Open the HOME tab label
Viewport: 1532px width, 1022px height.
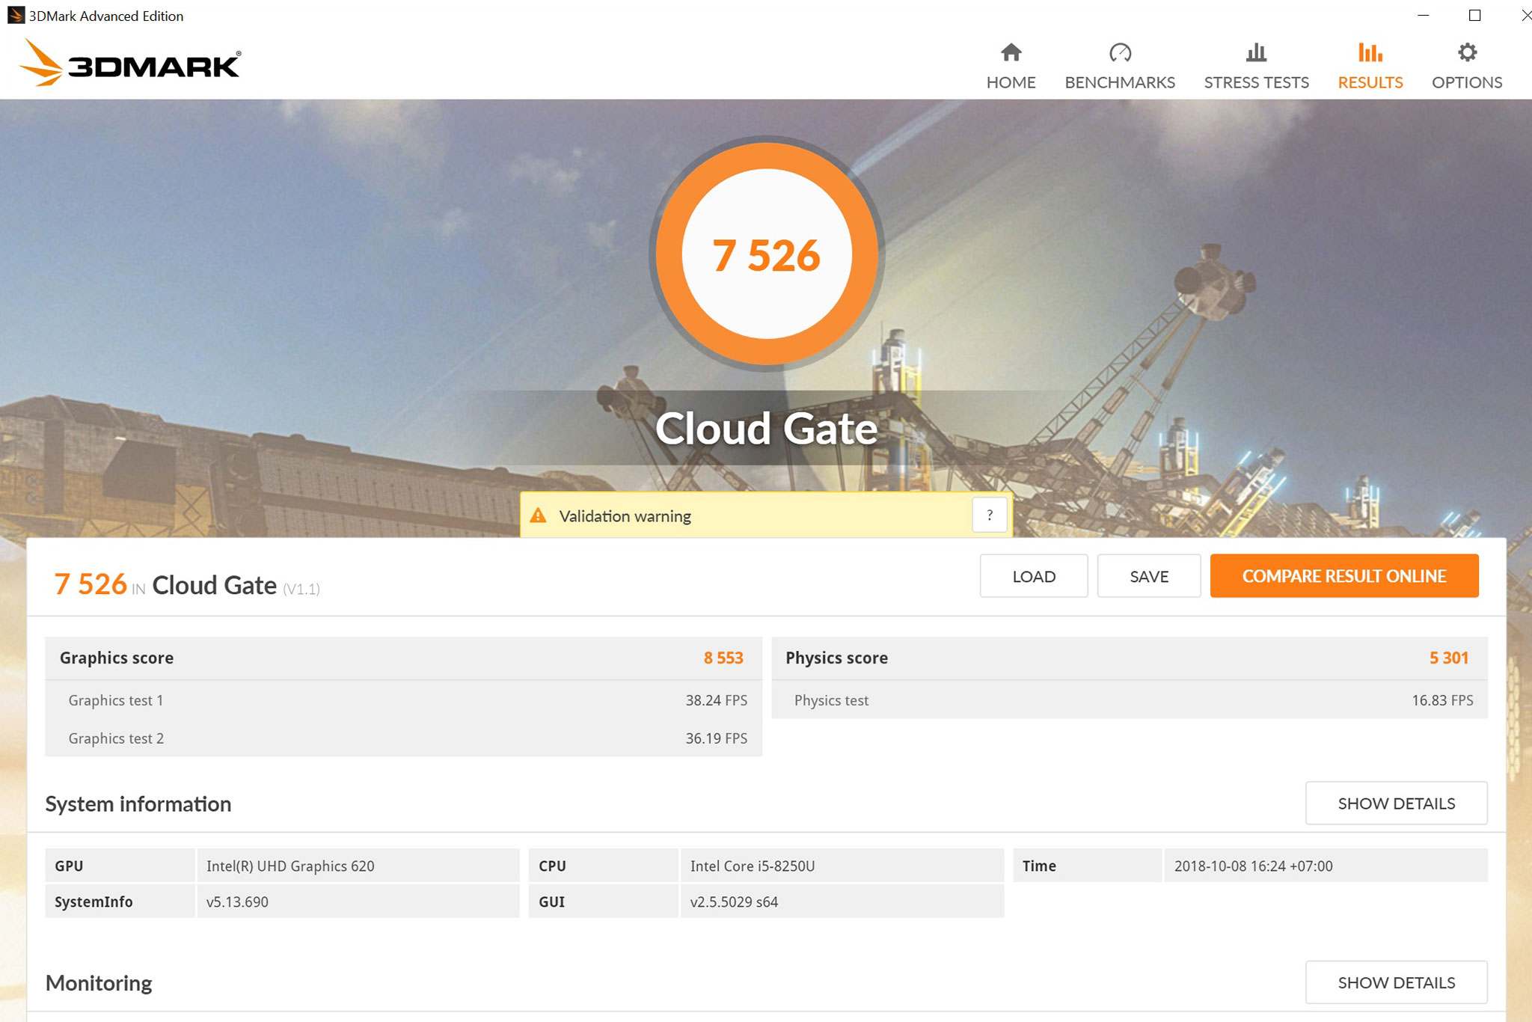[x=1011, y=82]
